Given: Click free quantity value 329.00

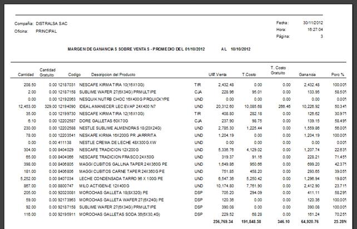Looking at the screenshot, I should [x=51, y=106].
